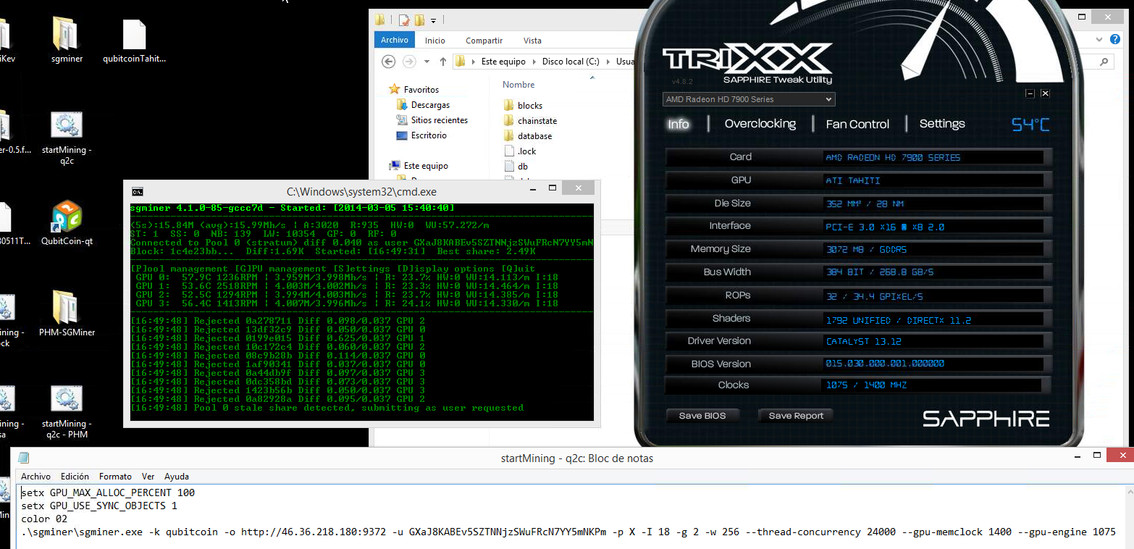The image size is (1134, 549).
Task: Click the Nombre column header
Action: pyautogui.click(x=518, y=85)
